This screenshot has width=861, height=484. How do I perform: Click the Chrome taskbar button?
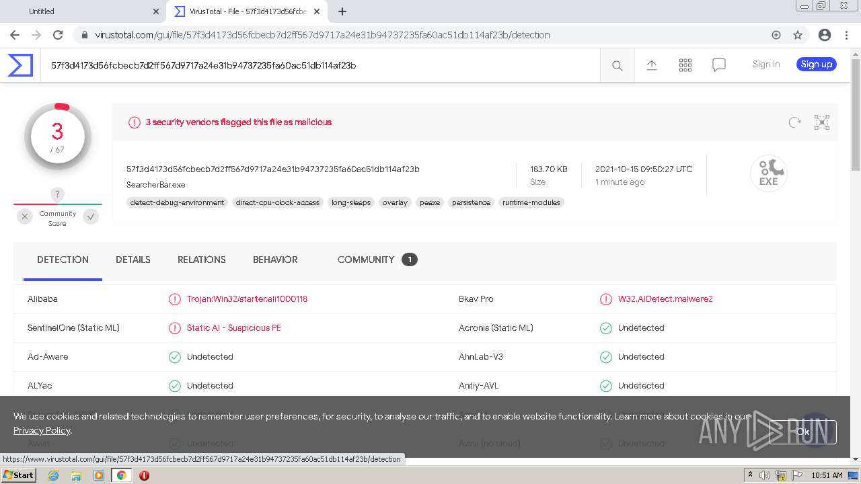pyautogui.click(x=122, y=475)
